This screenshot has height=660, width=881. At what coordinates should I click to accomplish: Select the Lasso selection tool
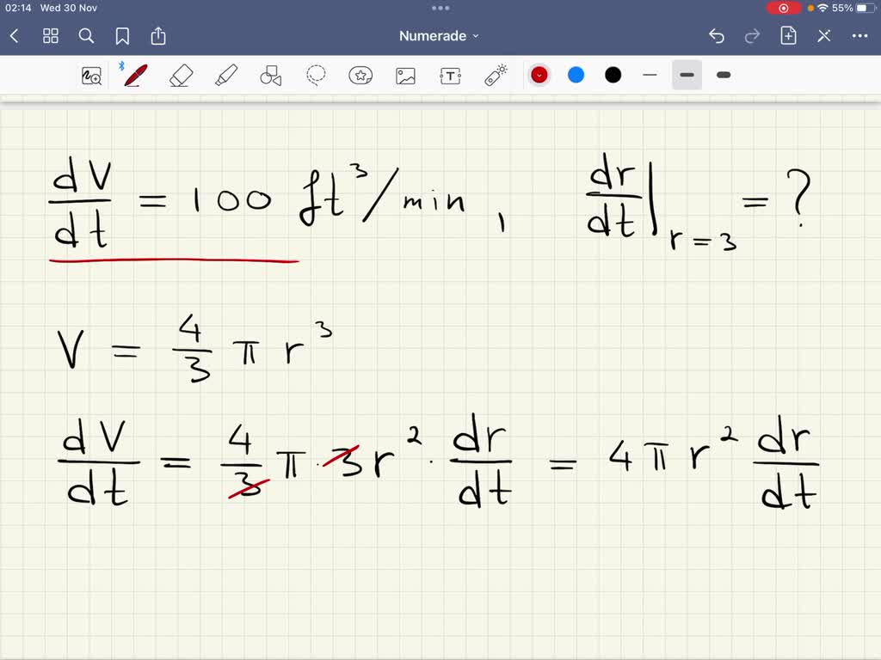tap(317, 76)
